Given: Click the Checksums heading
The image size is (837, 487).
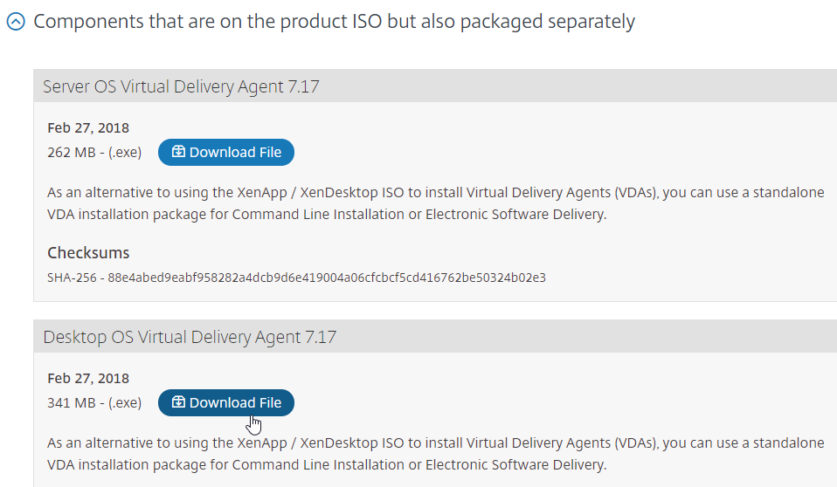Looking at the screenshot, I should tap(88, 253).
